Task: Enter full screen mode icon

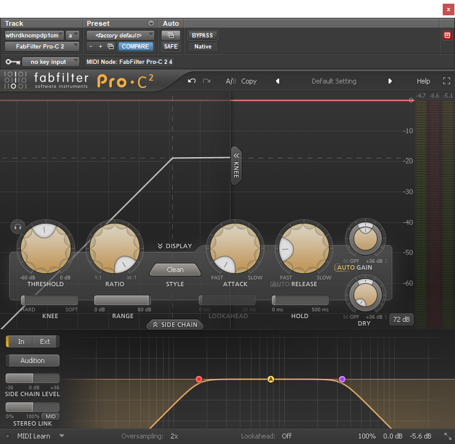Action: click(446, 81)
